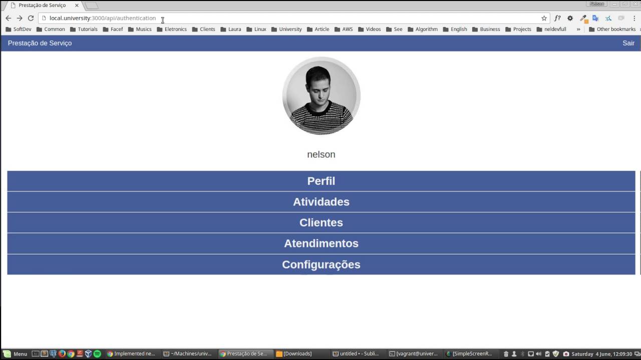
Task: Click the blue angle-bracket extension icon
Action: 608,18
